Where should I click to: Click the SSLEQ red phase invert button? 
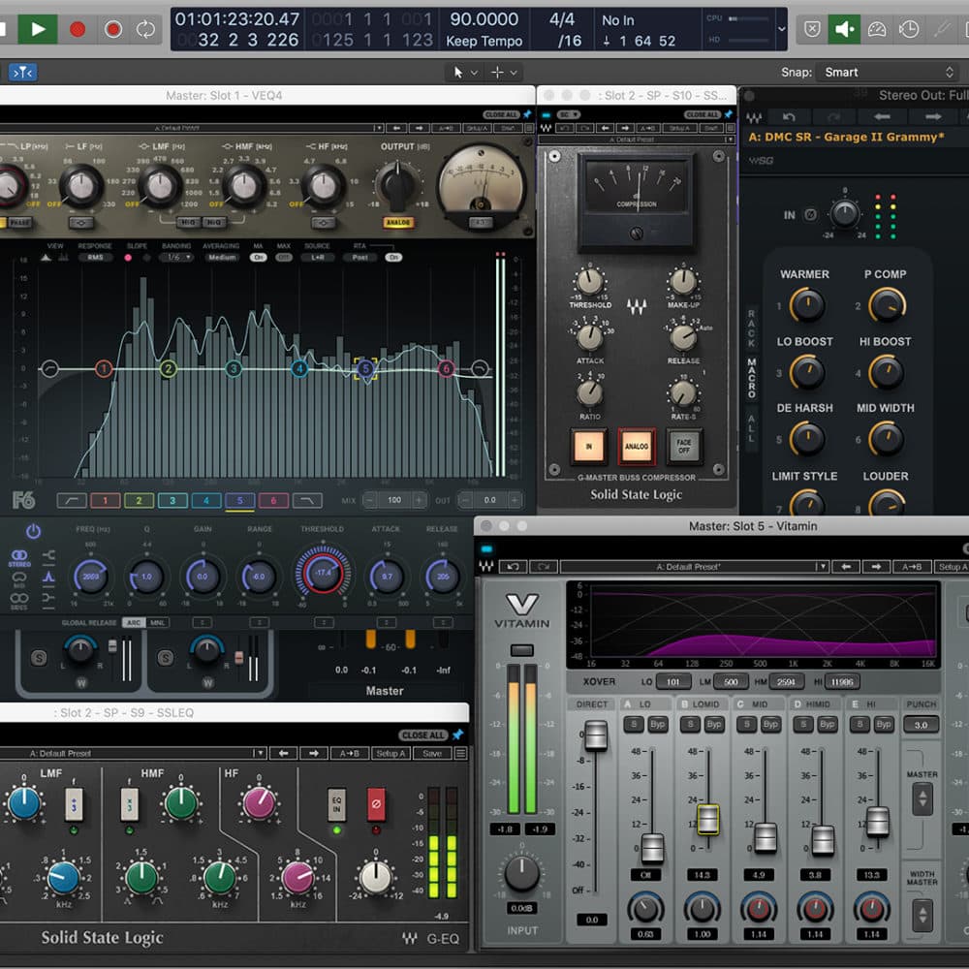(376, 804)
